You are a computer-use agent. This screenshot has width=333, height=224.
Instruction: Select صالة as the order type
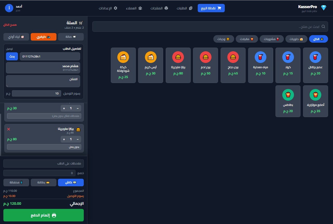coord(71,37)
